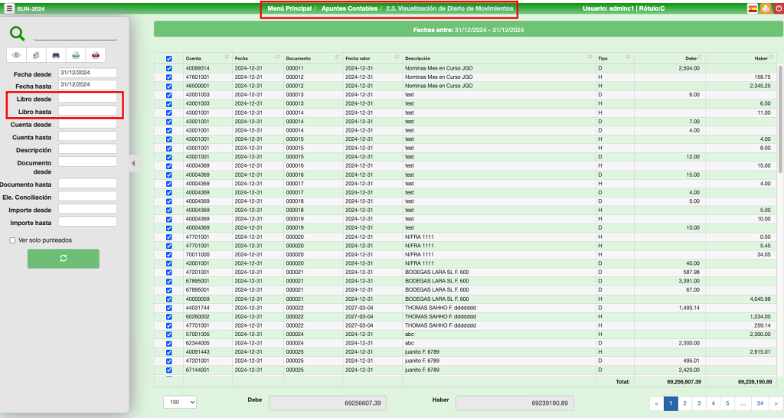784x418 pixels.
Task: Sort the table by the Cuenta column
Action: click(x=226, y=58)
